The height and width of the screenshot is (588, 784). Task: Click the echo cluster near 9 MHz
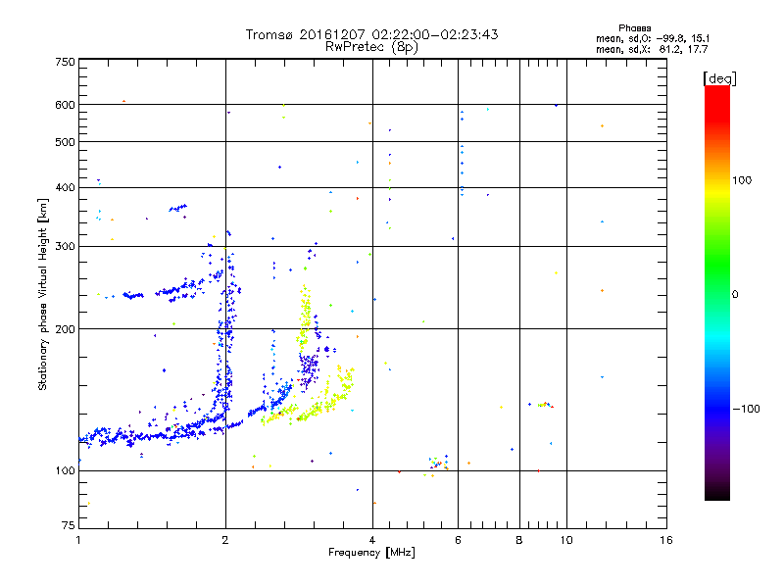545,405
